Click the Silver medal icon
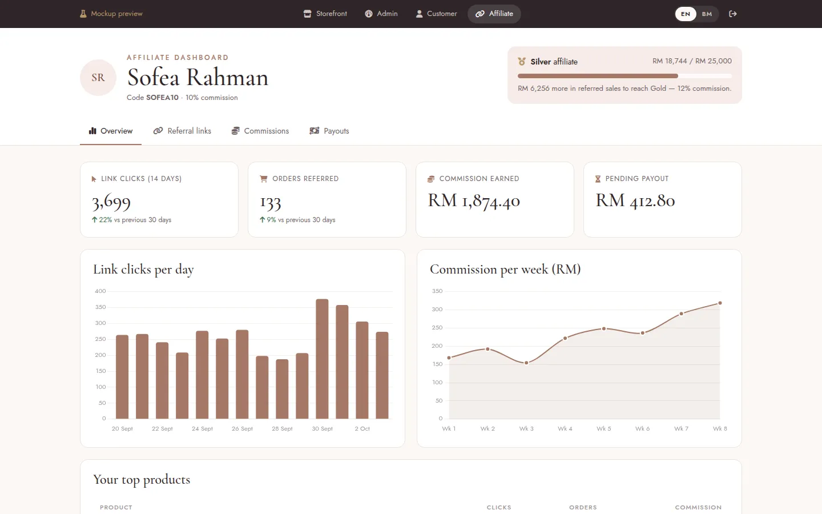The image size is (822, 514). click(x=522, y=62)
